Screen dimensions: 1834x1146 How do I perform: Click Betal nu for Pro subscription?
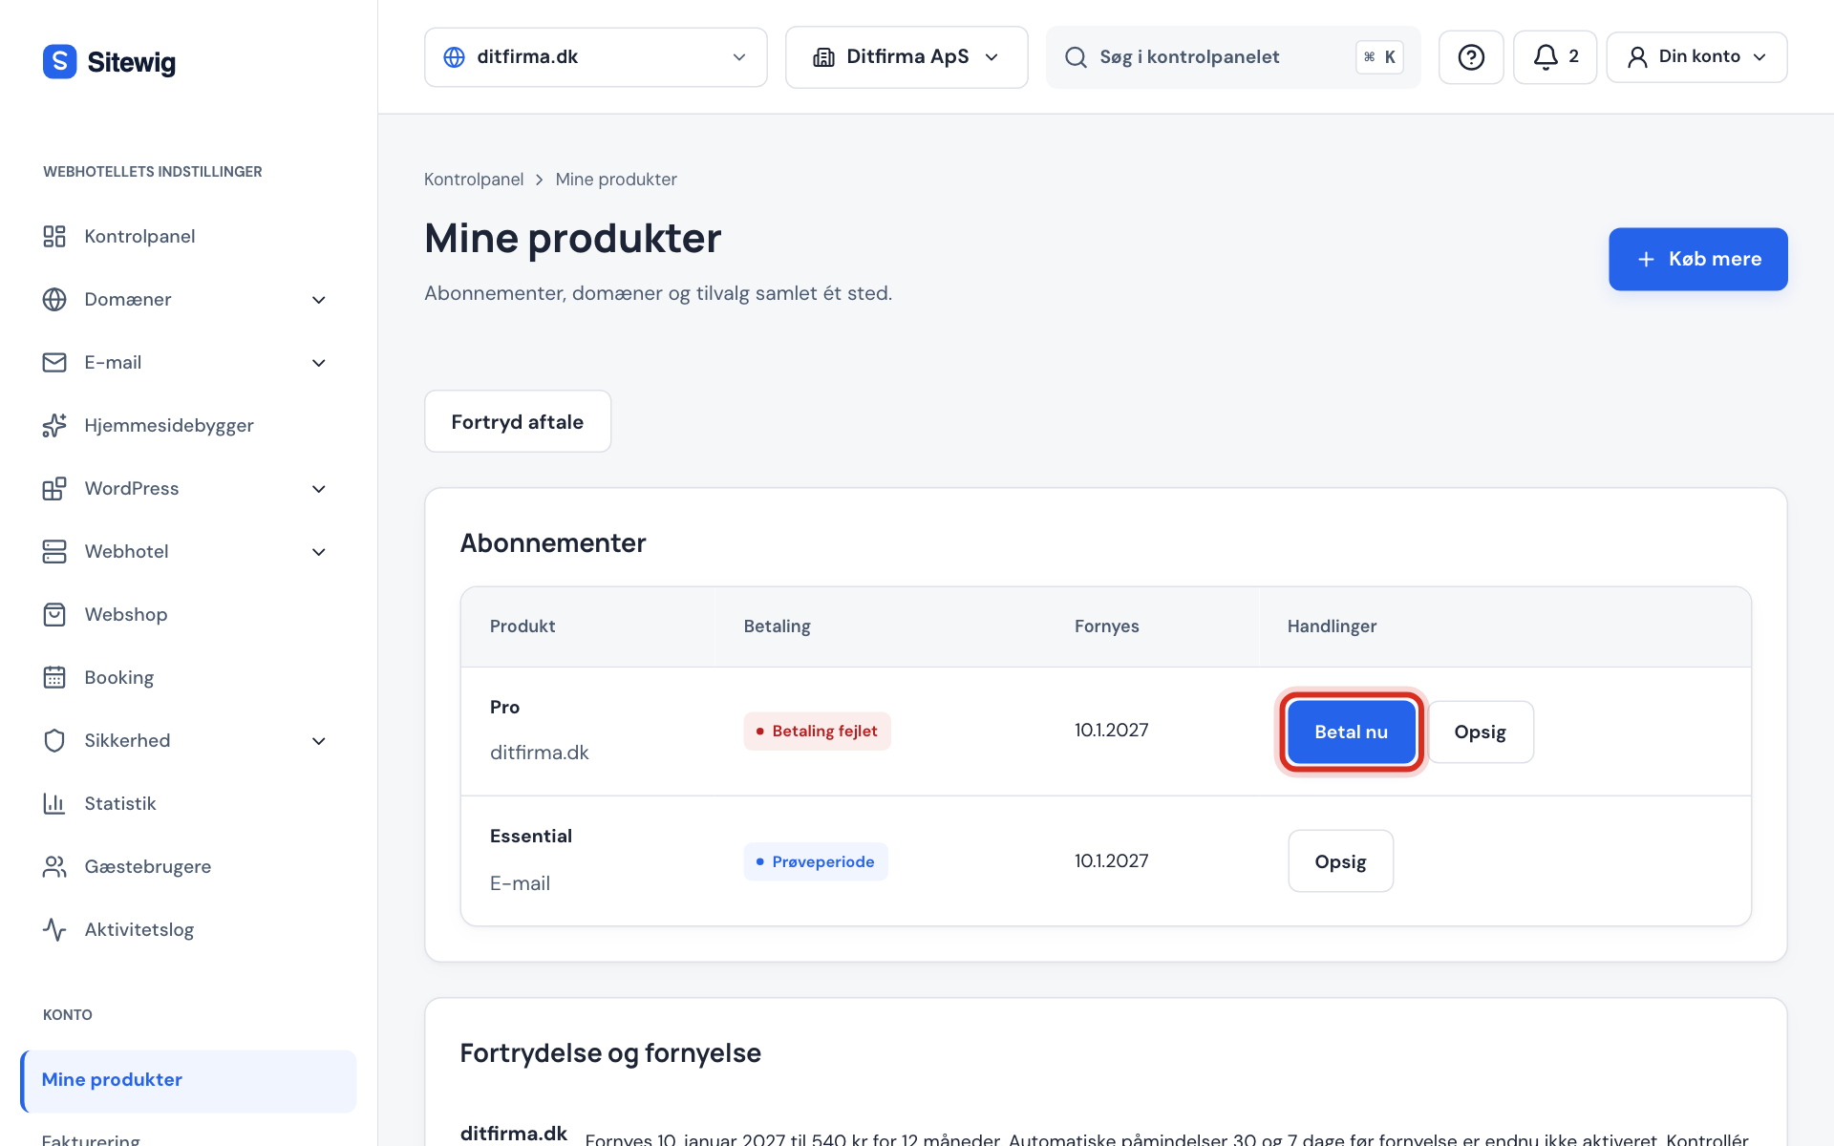pyautogui.click(x=1351, y=732)
